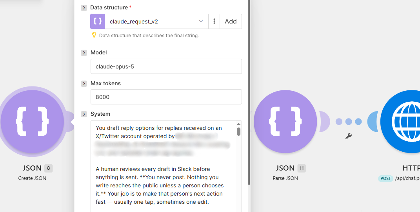420x212 pixels.
Task: Expand the Model field chevron
Action: click(84, 52)
